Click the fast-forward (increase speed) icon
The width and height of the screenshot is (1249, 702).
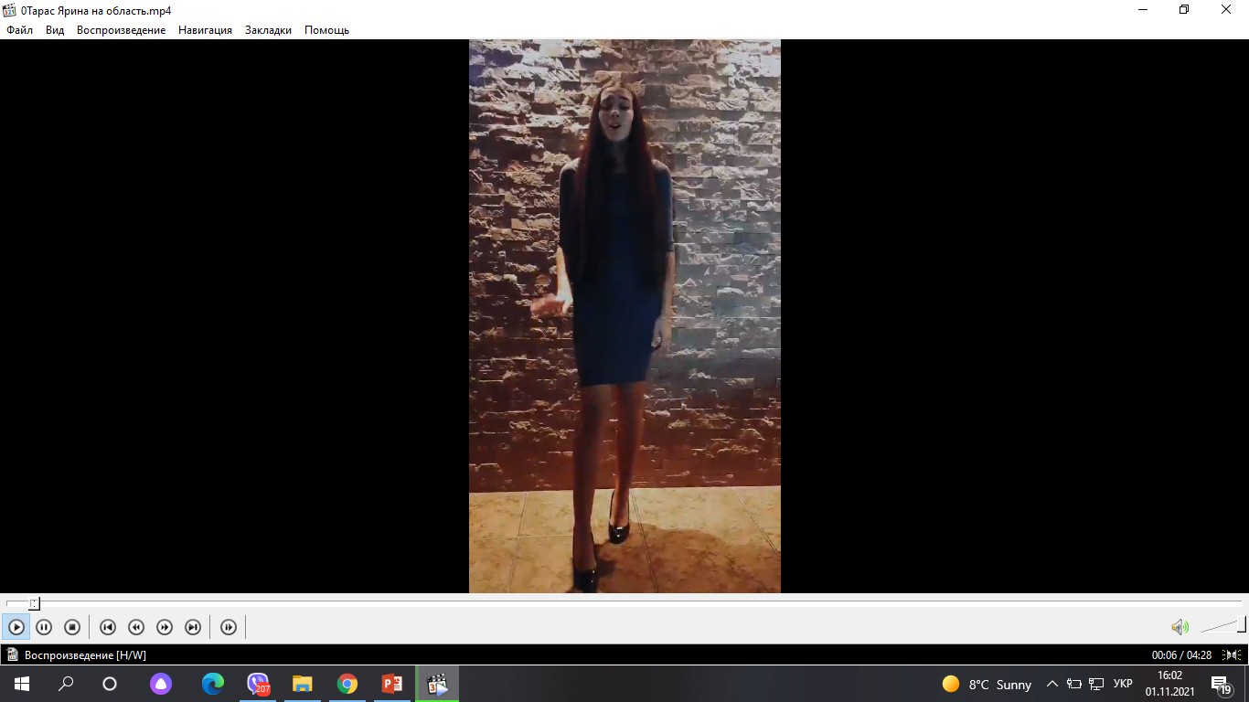pyautogui.click(x=165, y=627)
